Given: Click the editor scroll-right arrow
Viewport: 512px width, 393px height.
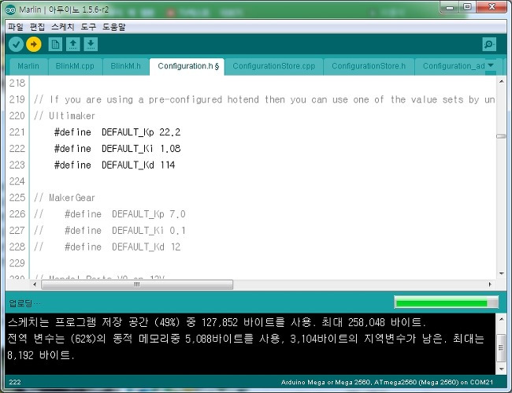Looking at the screenshot, I should tap(490, 284).
